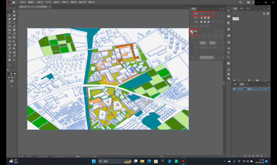Click the Fill color box in toolbar
This screenshot has width=277, height=165.
pos(10,65)
